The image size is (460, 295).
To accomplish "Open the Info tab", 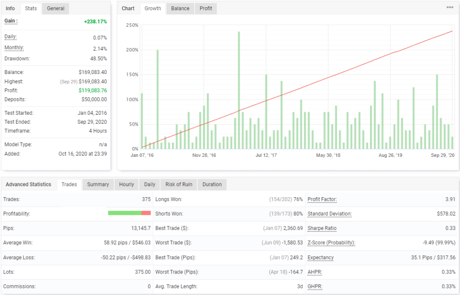I will [x=10, y=8].
